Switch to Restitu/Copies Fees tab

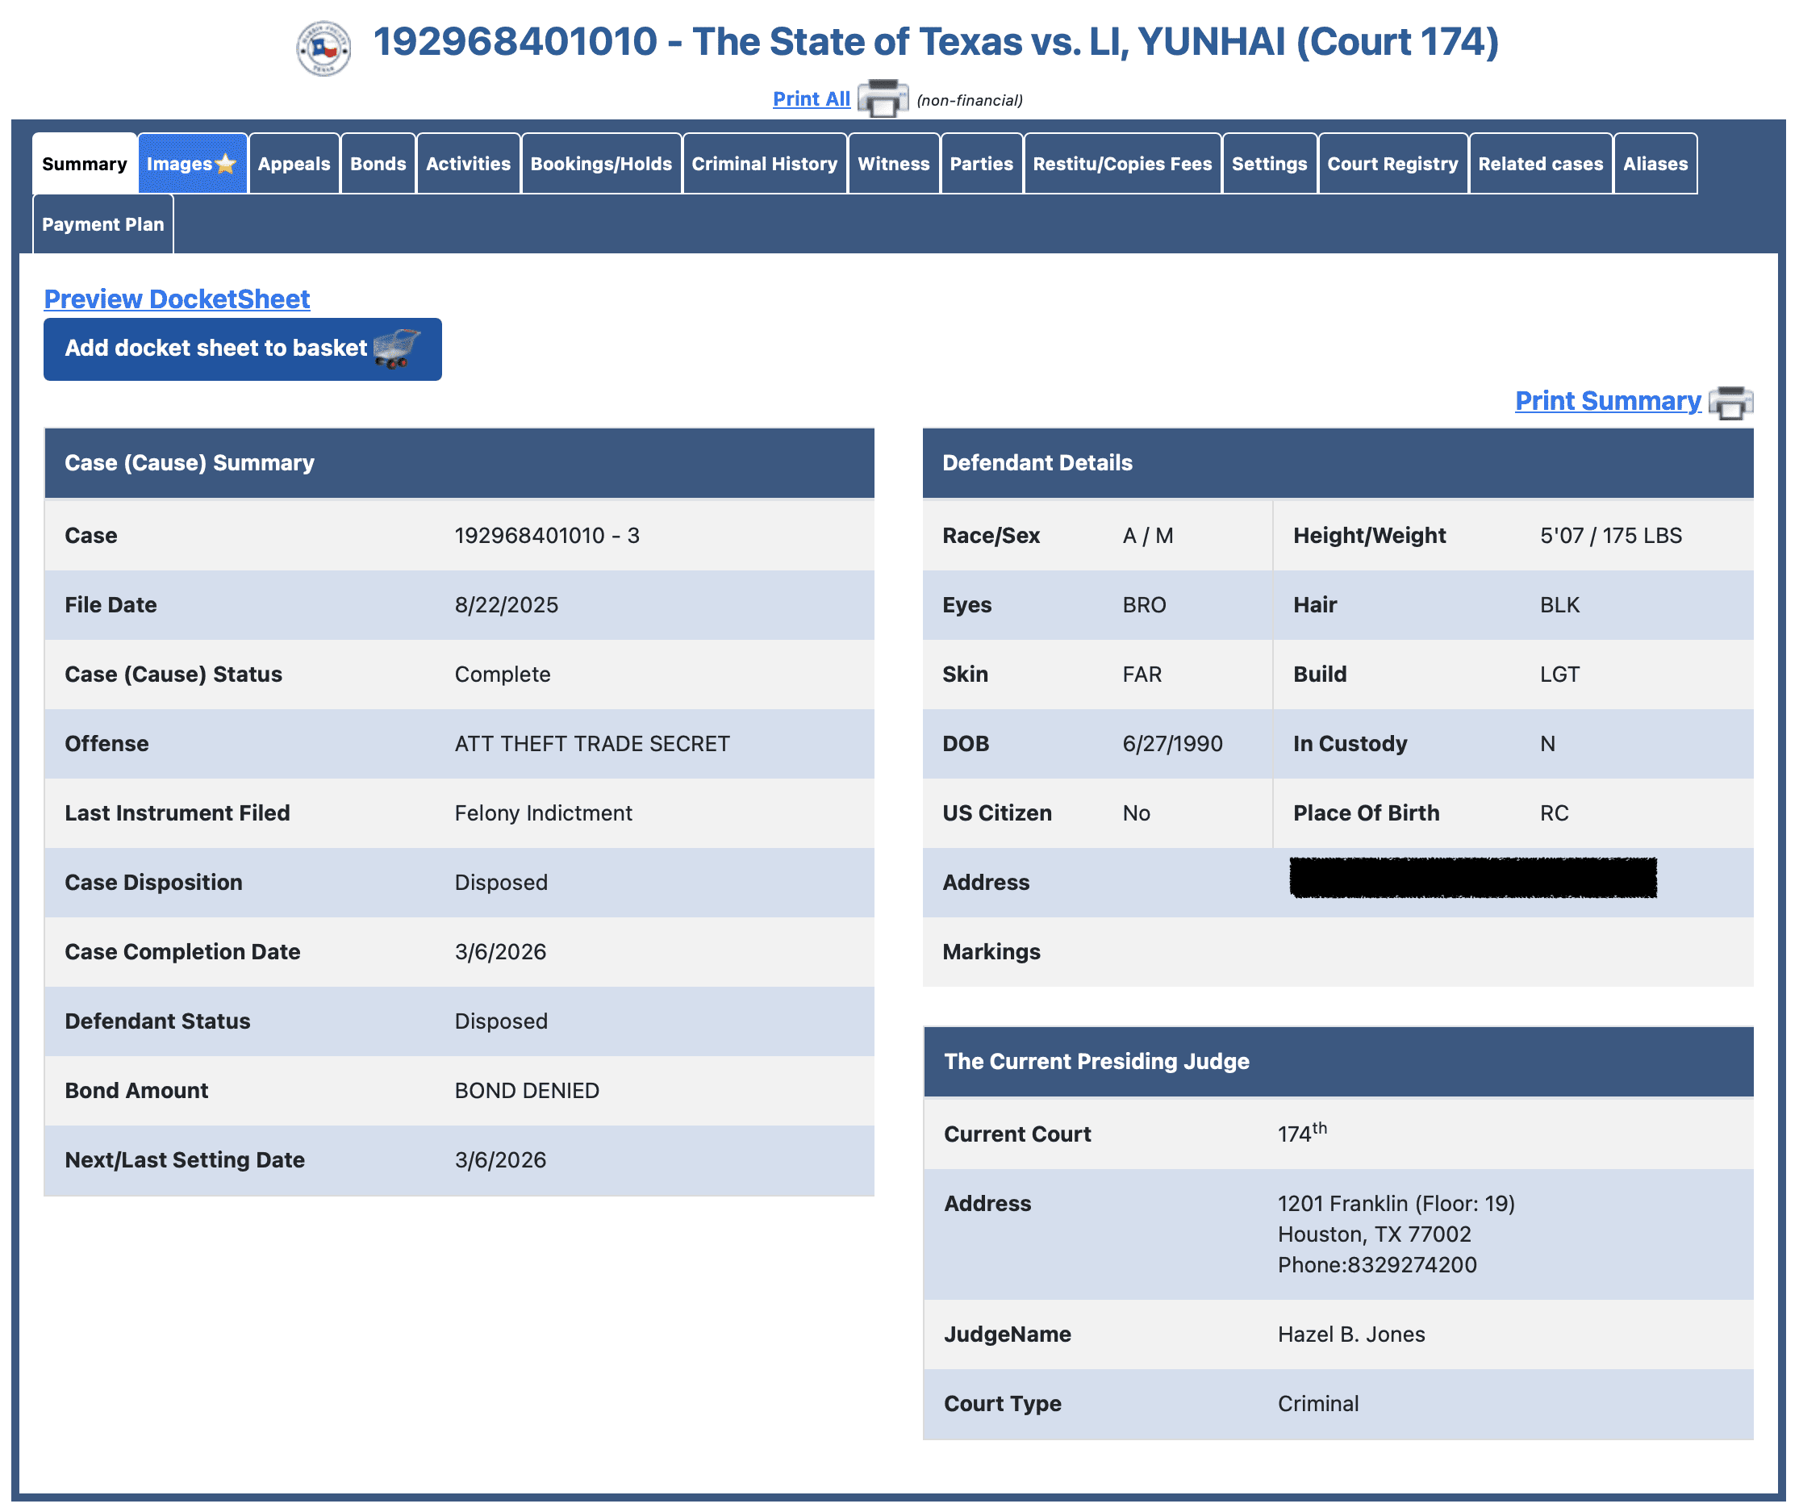point(1122,164)
